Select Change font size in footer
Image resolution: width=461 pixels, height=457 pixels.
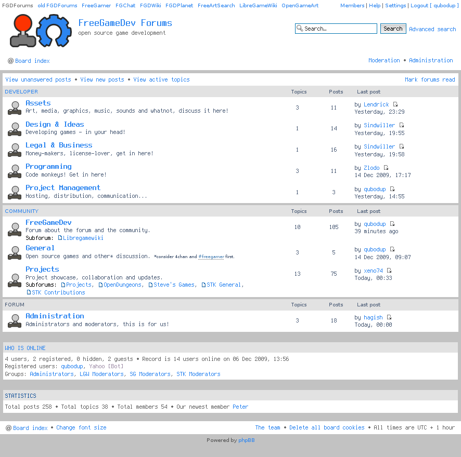(x=81, y=428)
